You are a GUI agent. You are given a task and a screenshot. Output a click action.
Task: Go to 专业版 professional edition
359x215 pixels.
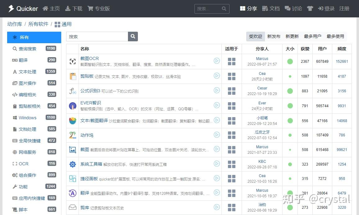click(x=99, y=8)
